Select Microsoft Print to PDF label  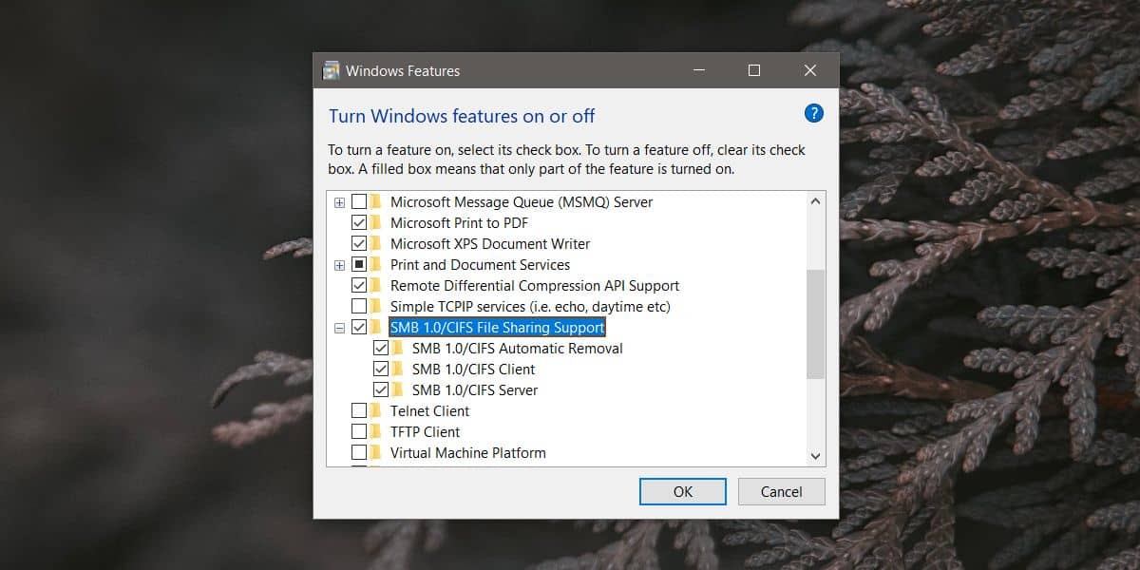point(459,222)
